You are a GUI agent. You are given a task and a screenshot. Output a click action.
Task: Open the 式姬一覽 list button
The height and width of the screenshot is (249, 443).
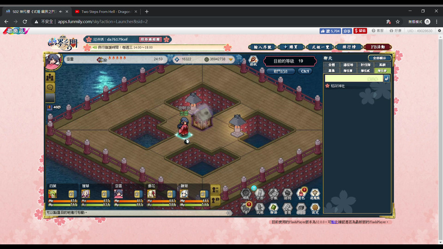[320, 47]
